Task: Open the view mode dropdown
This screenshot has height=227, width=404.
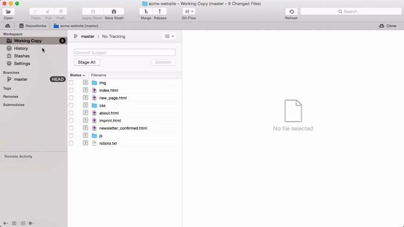Action: coord(169,37)
